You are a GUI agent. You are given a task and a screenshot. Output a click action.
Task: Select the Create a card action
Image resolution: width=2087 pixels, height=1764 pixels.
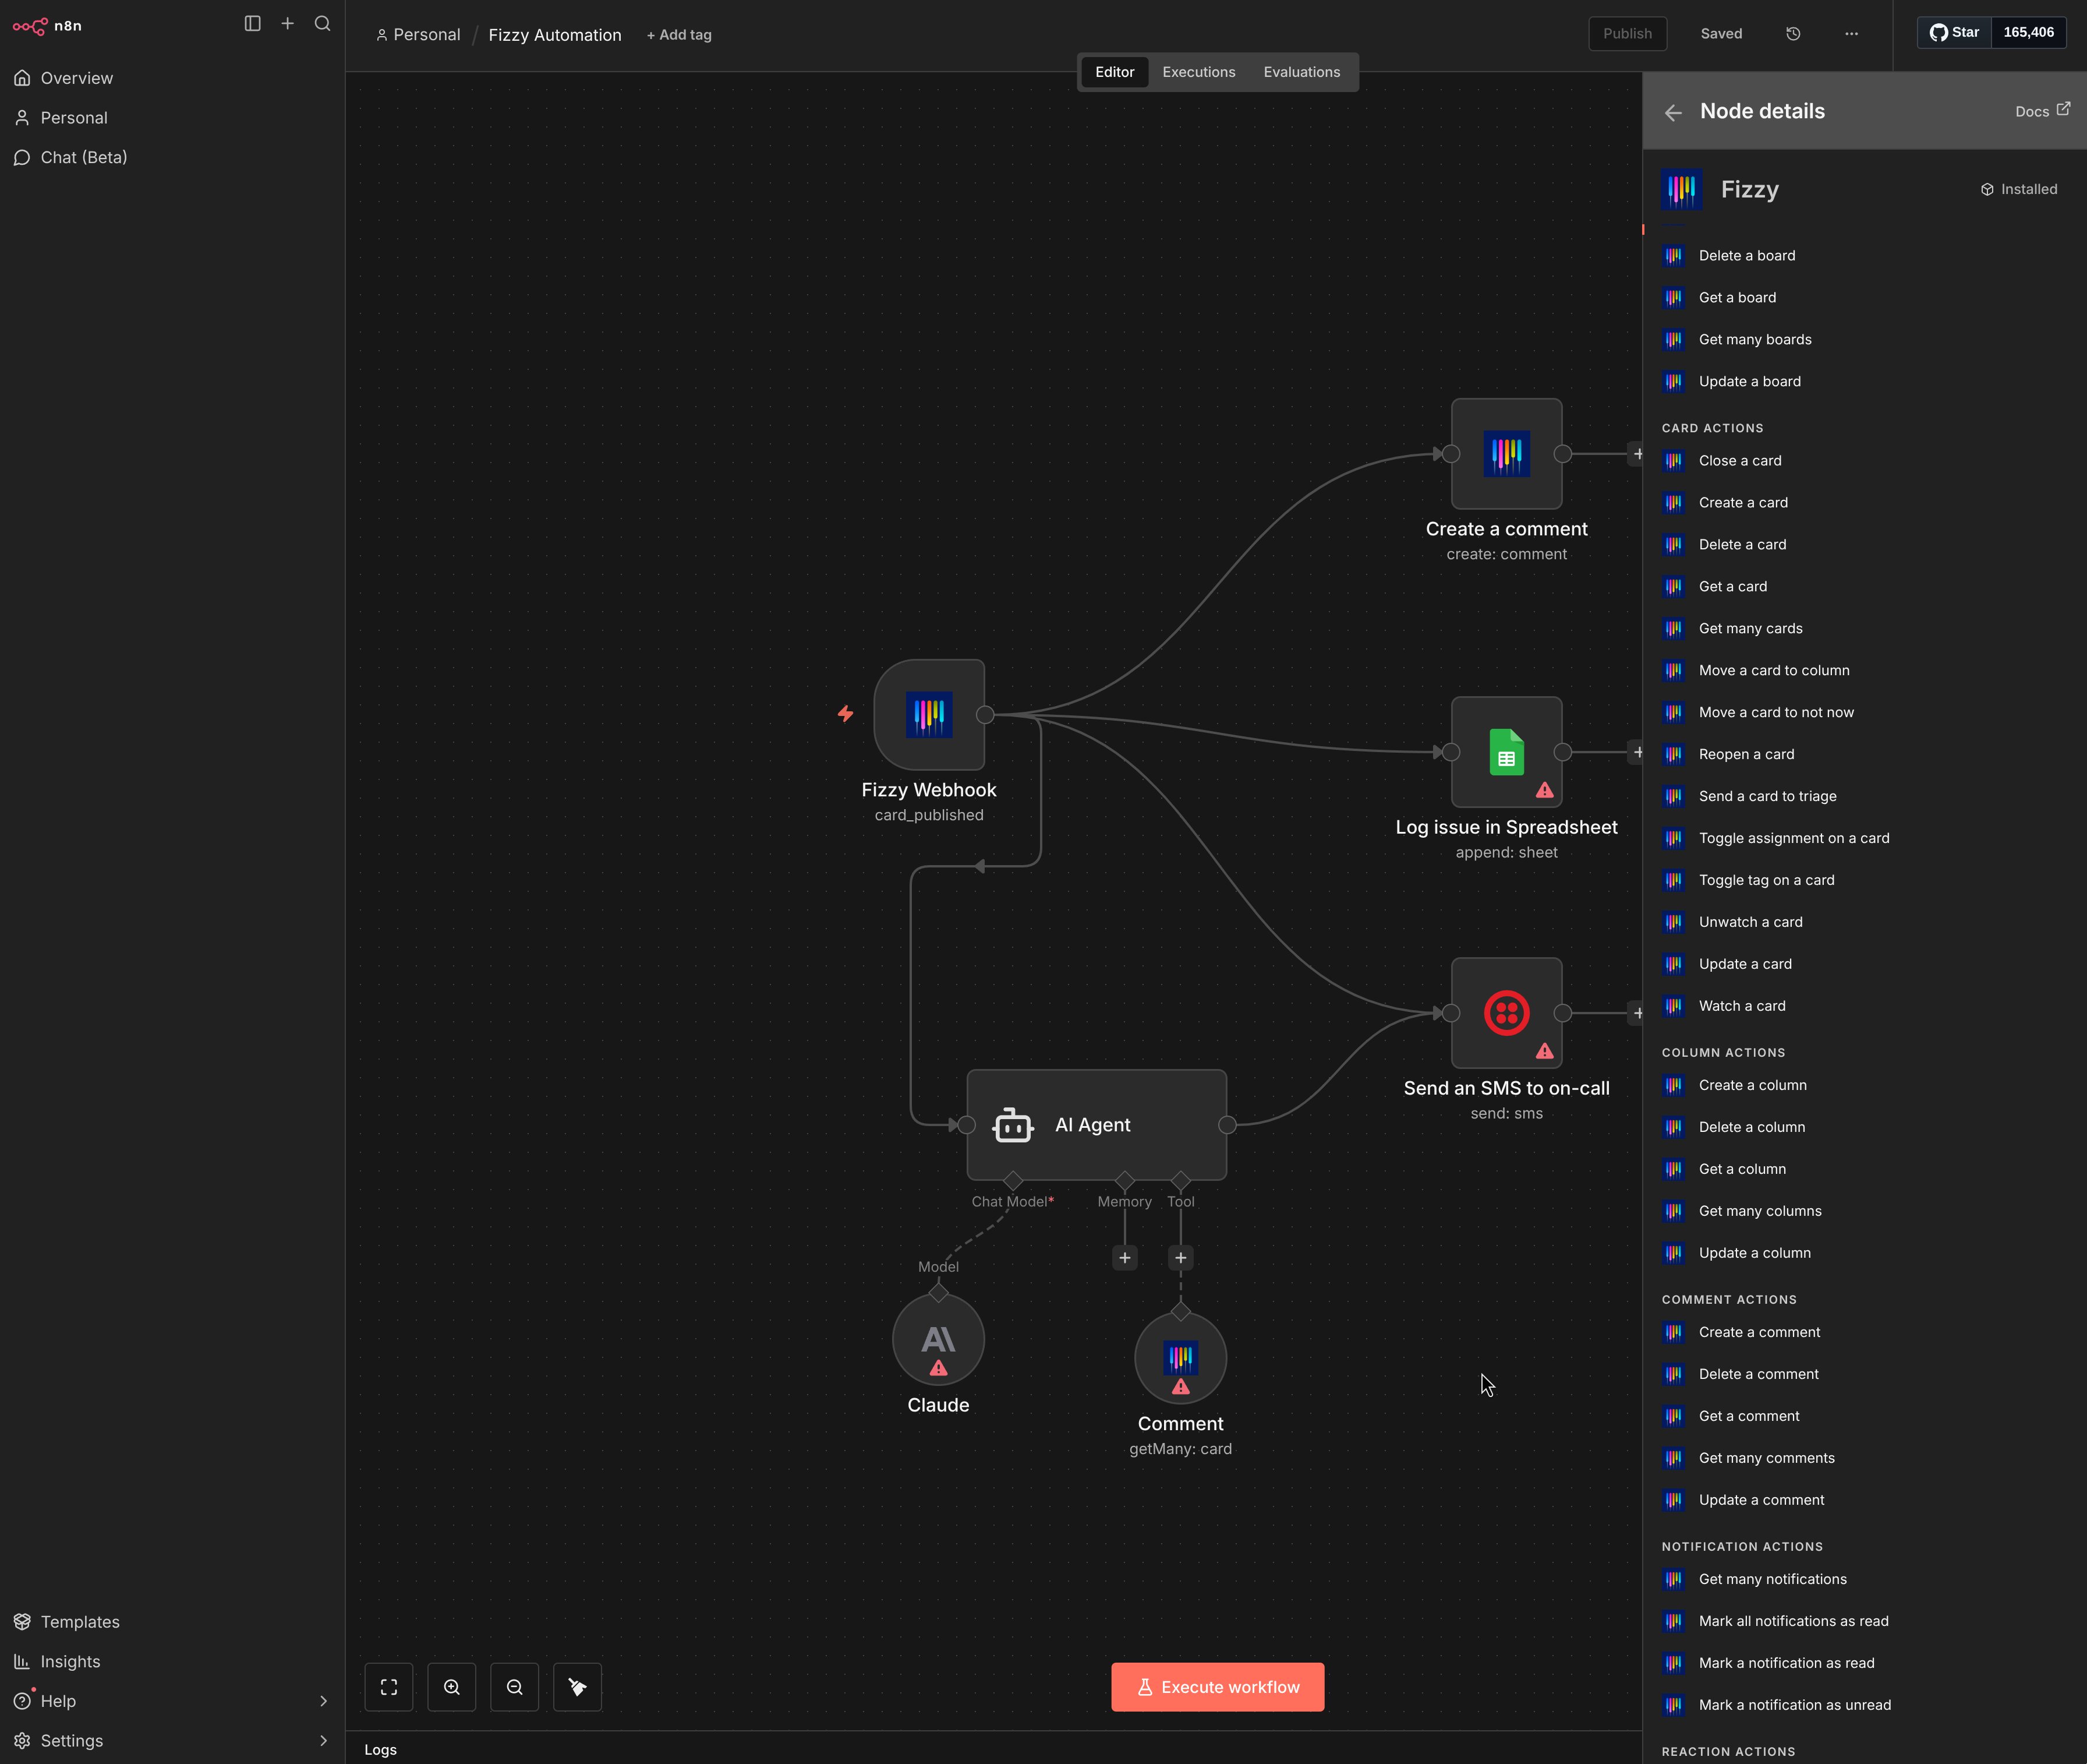pyautogui.click(x=1744, y=502)
